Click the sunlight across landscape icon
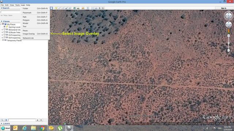The width and height of the screenshot is (234, 131). coord(78,8)
